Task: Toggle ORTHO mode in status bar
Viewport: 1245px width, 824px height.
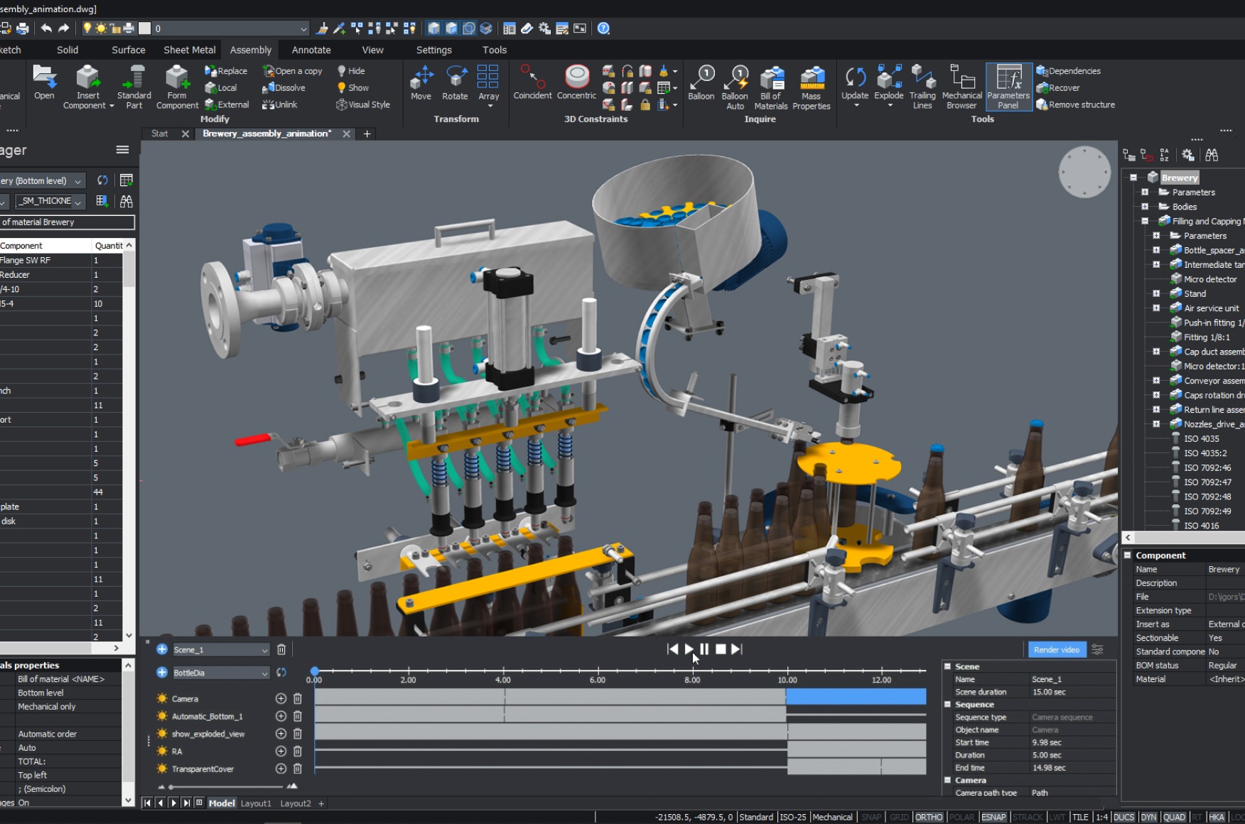Action: tap(928, 817)
